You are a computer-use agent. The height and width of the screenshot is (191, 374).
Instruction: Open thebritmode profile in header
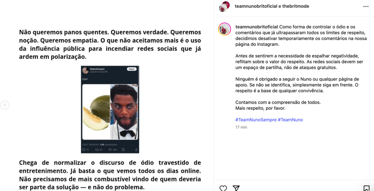click(296, 6)
